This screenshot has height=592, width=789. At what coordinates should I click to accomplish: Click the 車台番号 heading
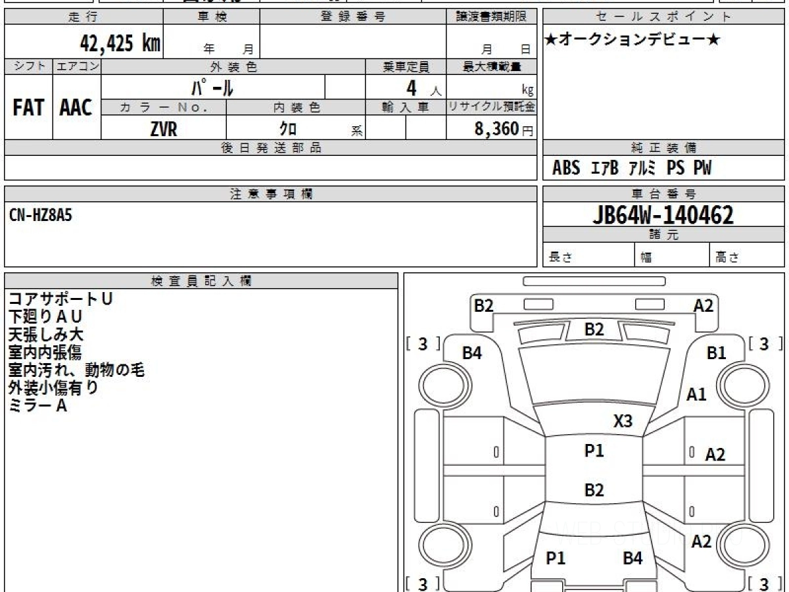click(663, 194)
